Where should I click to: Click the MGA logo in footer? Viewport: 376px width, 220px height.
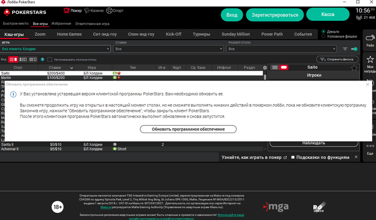tap(275, 207)
